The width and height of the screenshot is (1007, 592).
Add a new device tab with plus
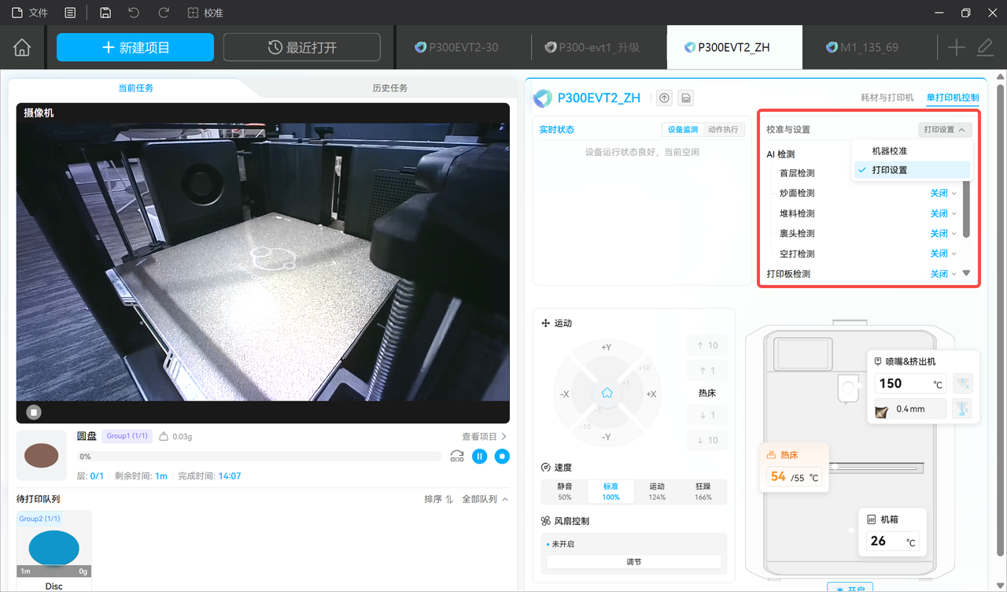[x=956, y=47]
